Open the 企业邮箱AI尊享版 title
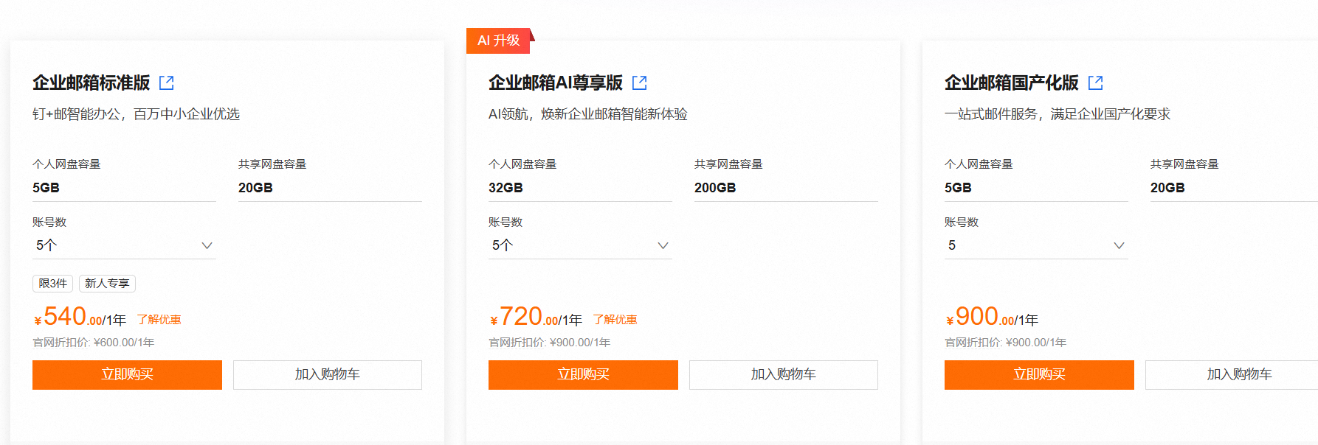 pyautogui.click(x=556, y=83)
